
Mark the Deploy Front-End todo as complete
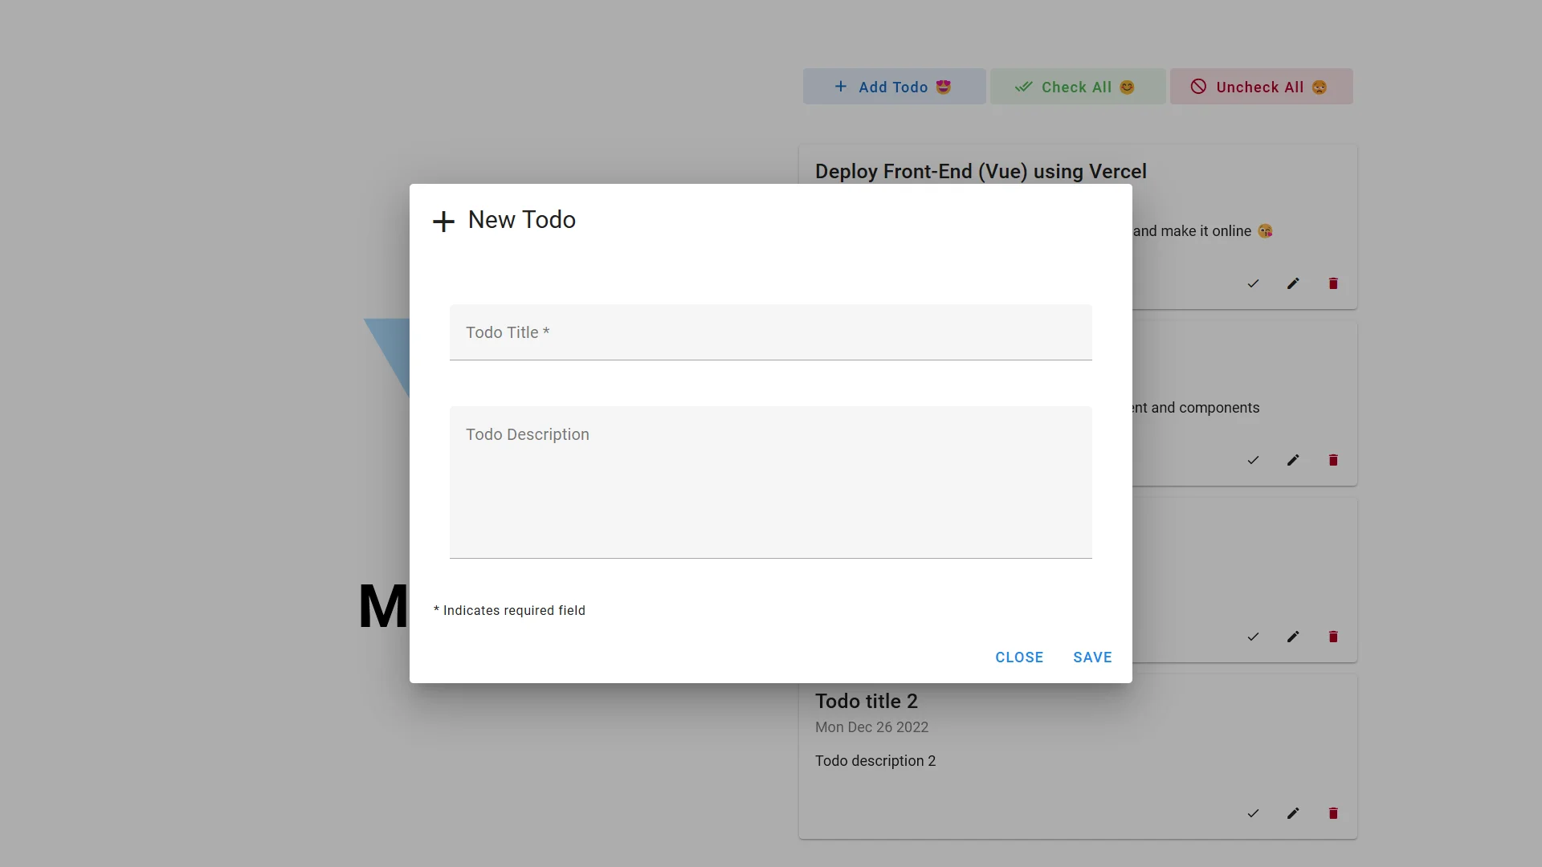1253,283
